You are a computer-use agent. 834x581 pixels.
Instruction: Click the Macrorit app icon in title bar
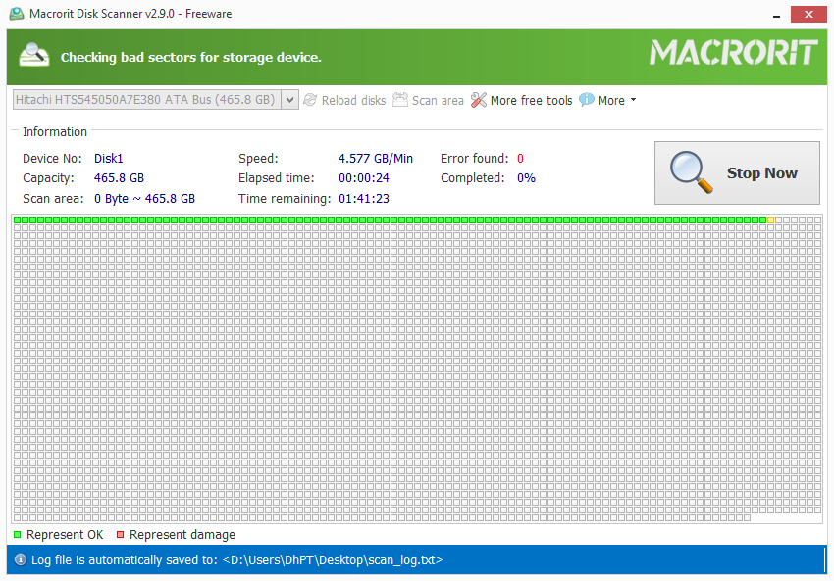pyautogui.click(x=16, y=14)
